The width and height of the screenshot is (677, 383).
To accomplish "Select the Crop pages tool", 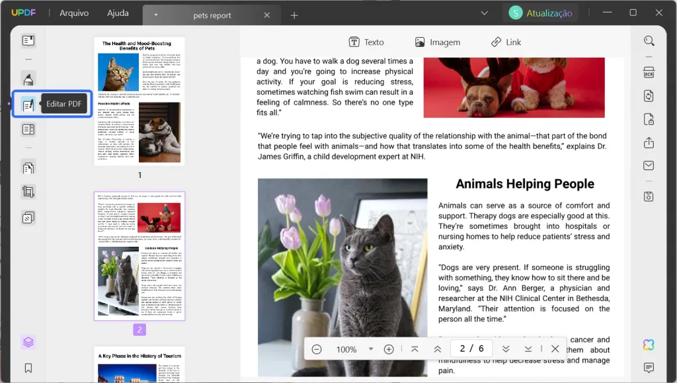I will coord(28,192).
